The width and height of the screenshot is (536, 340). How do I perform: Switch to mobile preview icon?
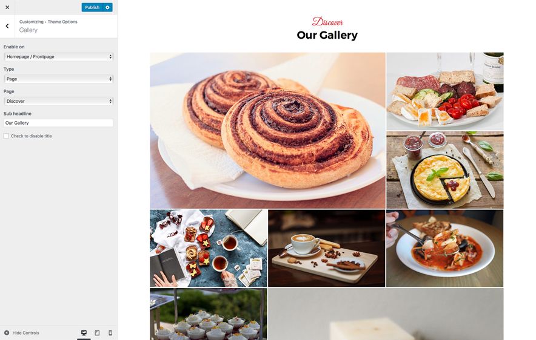click(110, 333)
